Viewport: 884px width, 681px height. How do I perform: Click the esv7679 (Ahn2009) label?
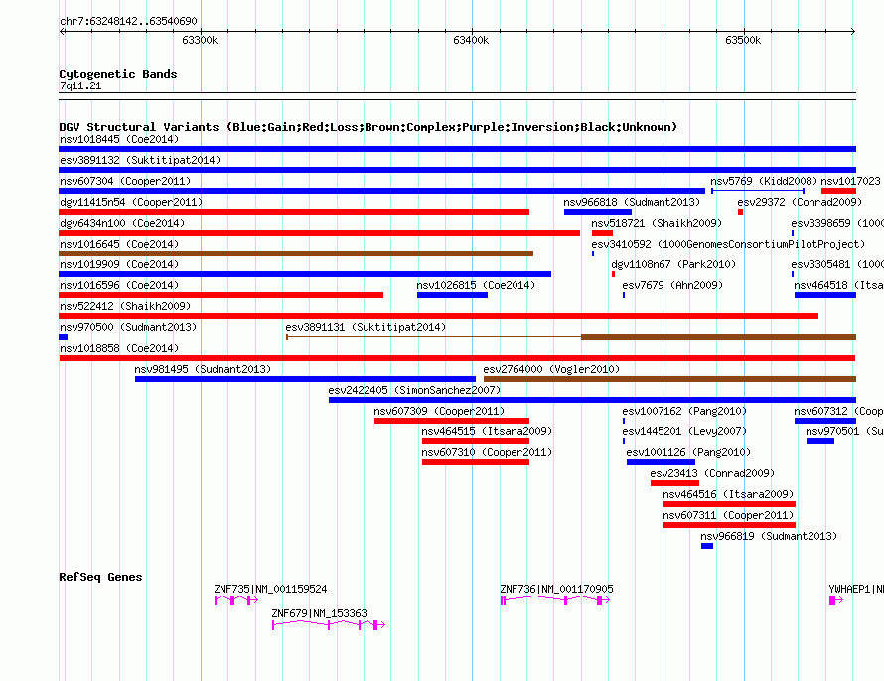point(672,285)
